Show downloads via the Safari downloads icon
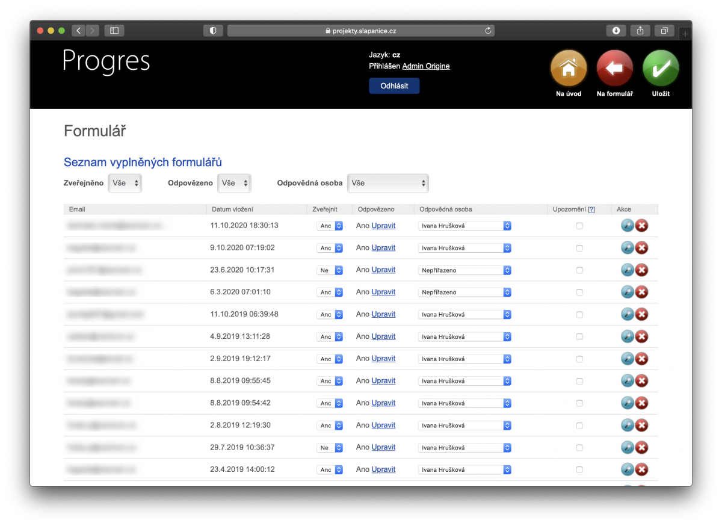The width and height of the screenshot is (722, 526). click(616, 30)
